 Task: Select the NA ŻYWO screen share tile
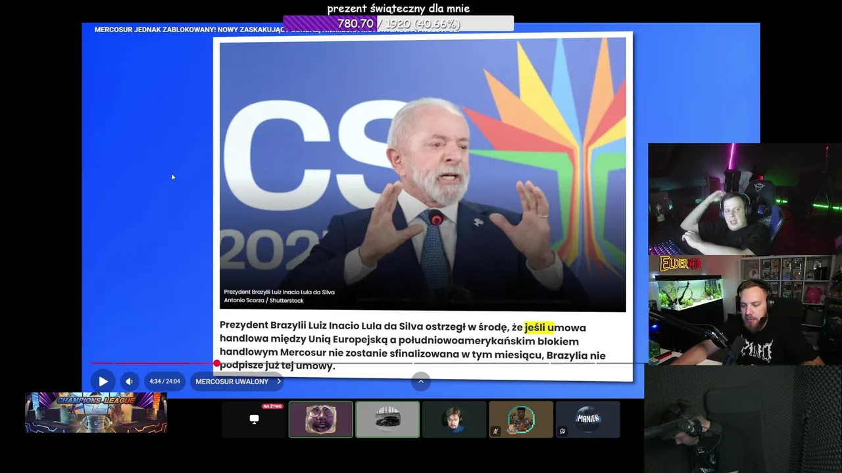(x=254, y=419)
